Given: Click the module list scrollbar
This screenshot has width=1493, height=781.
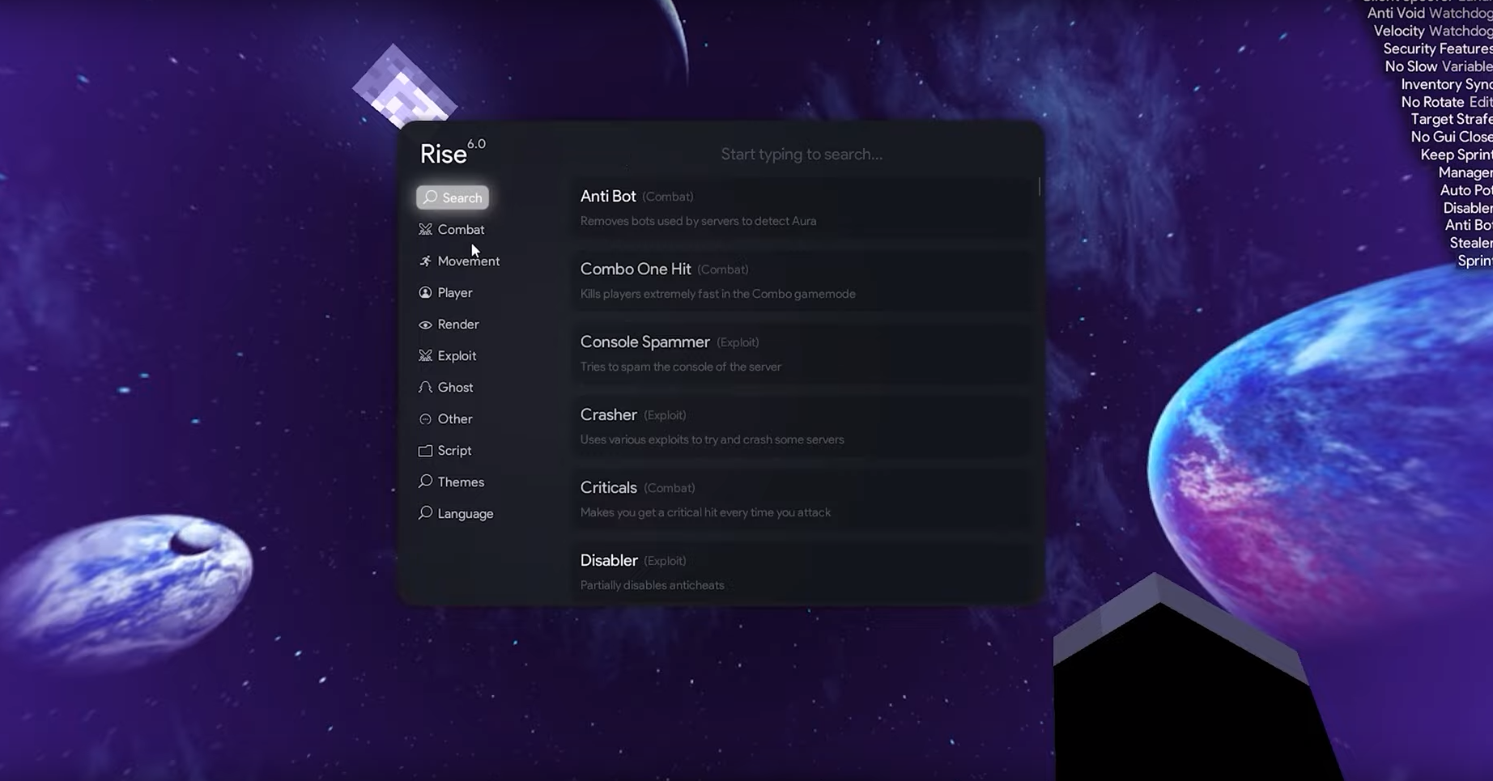Looking at the screenshot, I should 1039,186.
